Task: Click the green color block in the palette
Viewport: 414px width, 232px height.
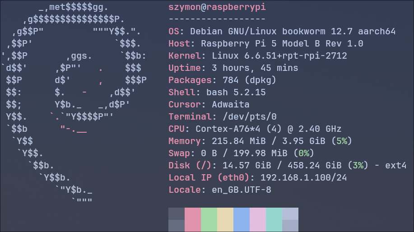Action: coord(209,219)
